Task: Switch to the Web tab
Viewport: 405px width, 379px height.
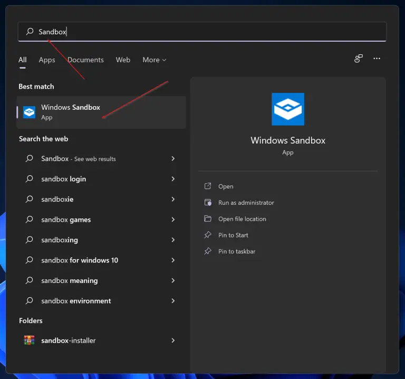Action: point(123,60)
